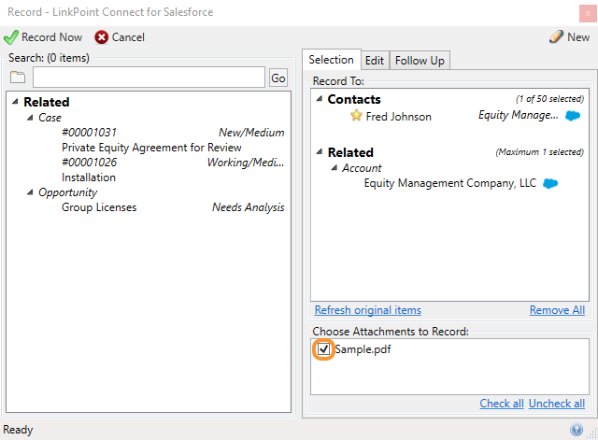598x440 pixels.
Task: Click the pencil icon beside New
Action: coord(556,36)
